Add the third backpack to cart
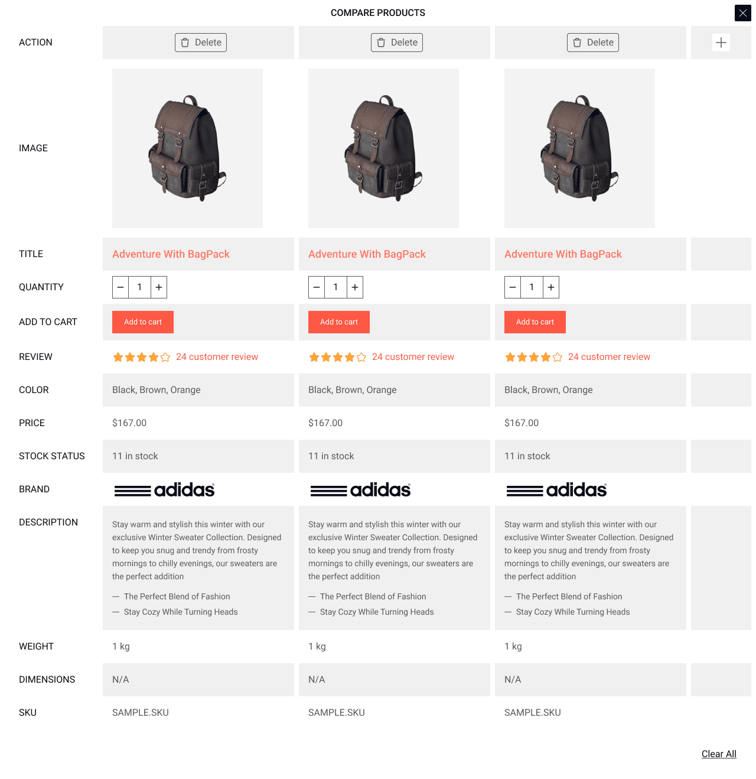The width and height of the screenshot is (756, 779). [x=535, y=322]
